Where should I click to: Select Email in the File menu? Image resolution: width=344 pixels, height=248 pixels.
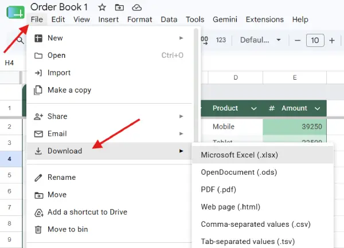pyautogui.click(x=110, y=133)
